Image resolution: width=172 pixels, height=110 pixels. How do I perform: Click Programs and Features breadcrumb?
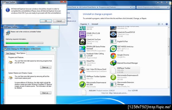pos(107,7)
